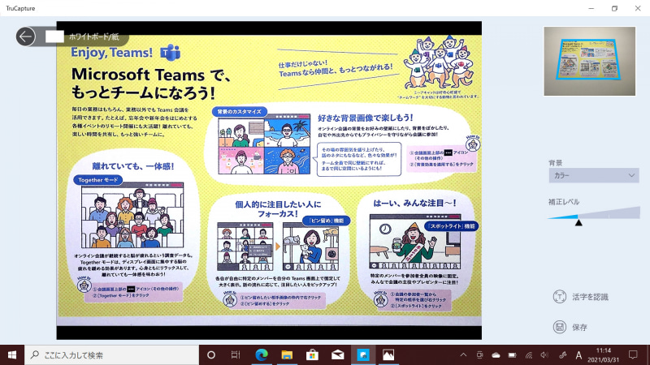The width and height of the screenshot is (650, 365).
Task: Click the 保存 label to save
Action: click(x=579, y=328)
